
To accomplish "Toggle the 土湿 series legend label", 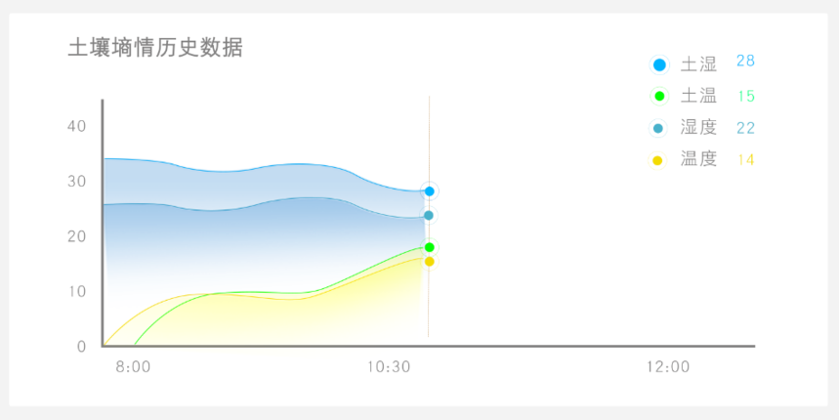I will pyautogui.click(x=698, y=65).
